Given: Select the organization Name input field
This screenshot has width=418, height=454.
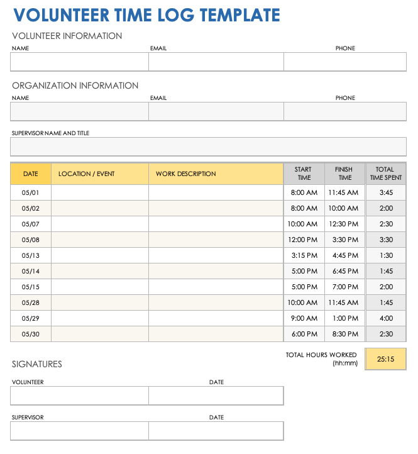Looking at the screenshot, I should 79,111.
